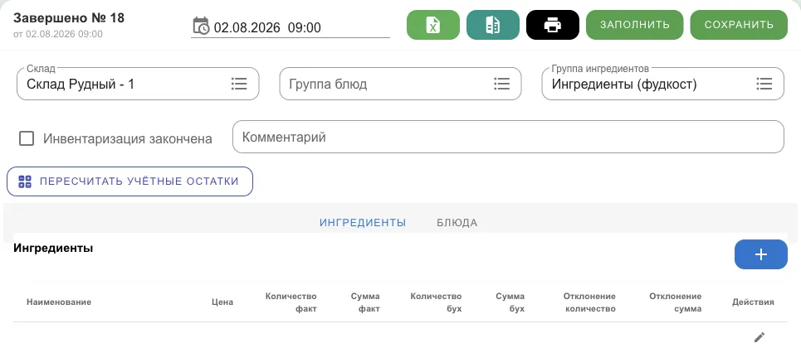The width and height of the screenshot is (801, 348).
Task: Click the Действия column header
Action: coord(753,302)
